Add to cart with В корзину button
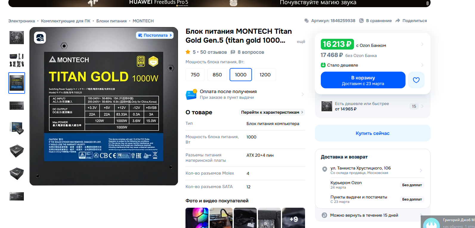Screen dimensions: 475x228 [x=363, y=80]
